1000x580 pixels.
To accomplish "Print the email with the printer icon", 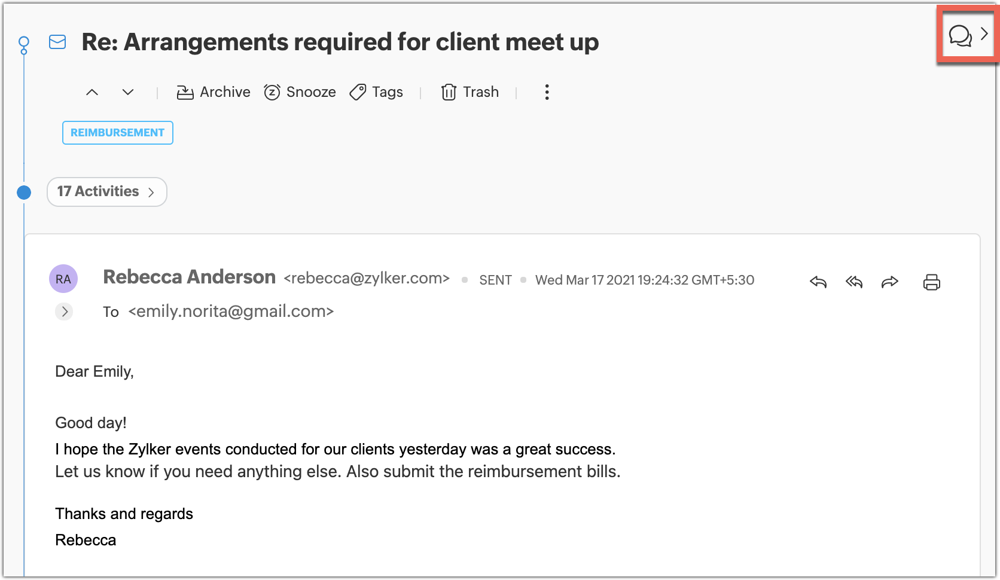I will tap(931, 282).
